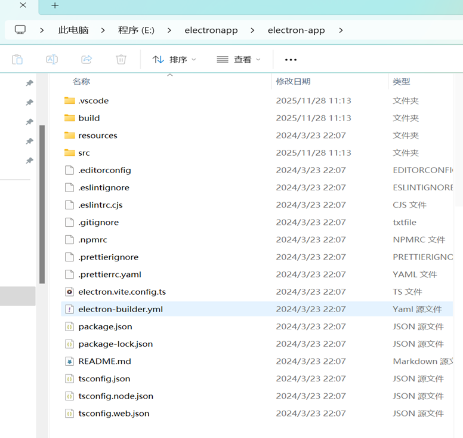Click the tsconfig.node.json file icon
The height and width of the screenshot is (438, 463).
pos(69,396)
